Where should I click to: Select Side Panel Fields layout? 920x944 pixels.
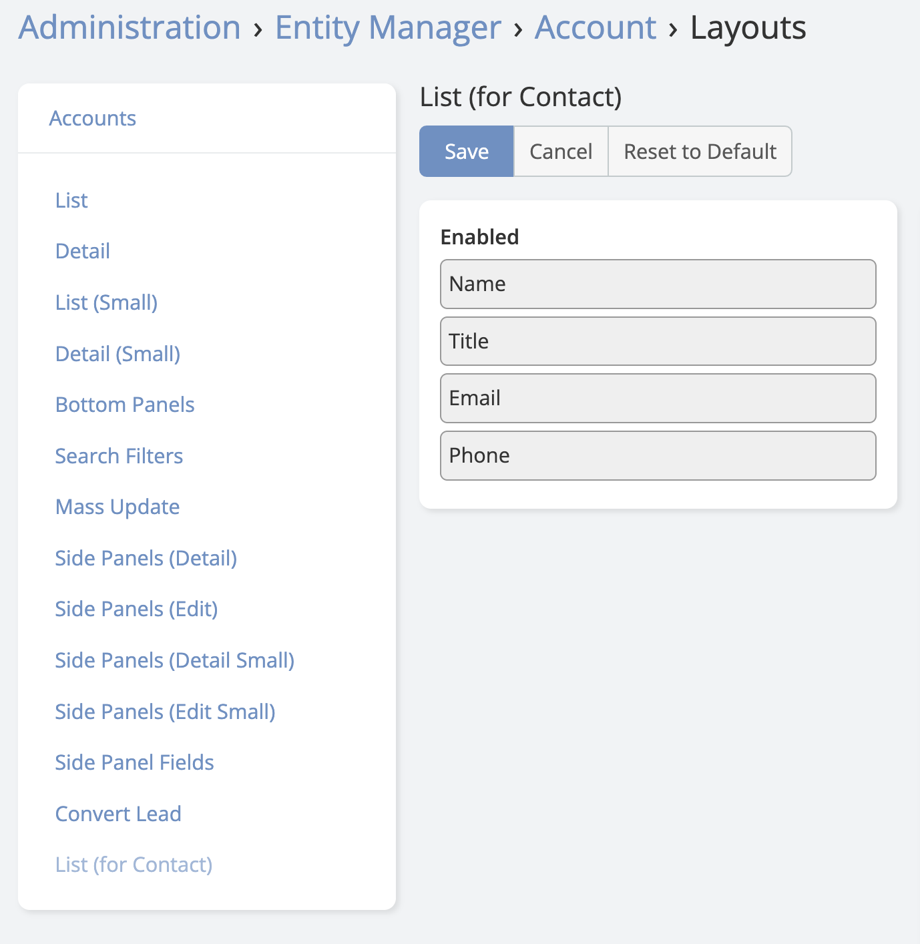(134, 762)
